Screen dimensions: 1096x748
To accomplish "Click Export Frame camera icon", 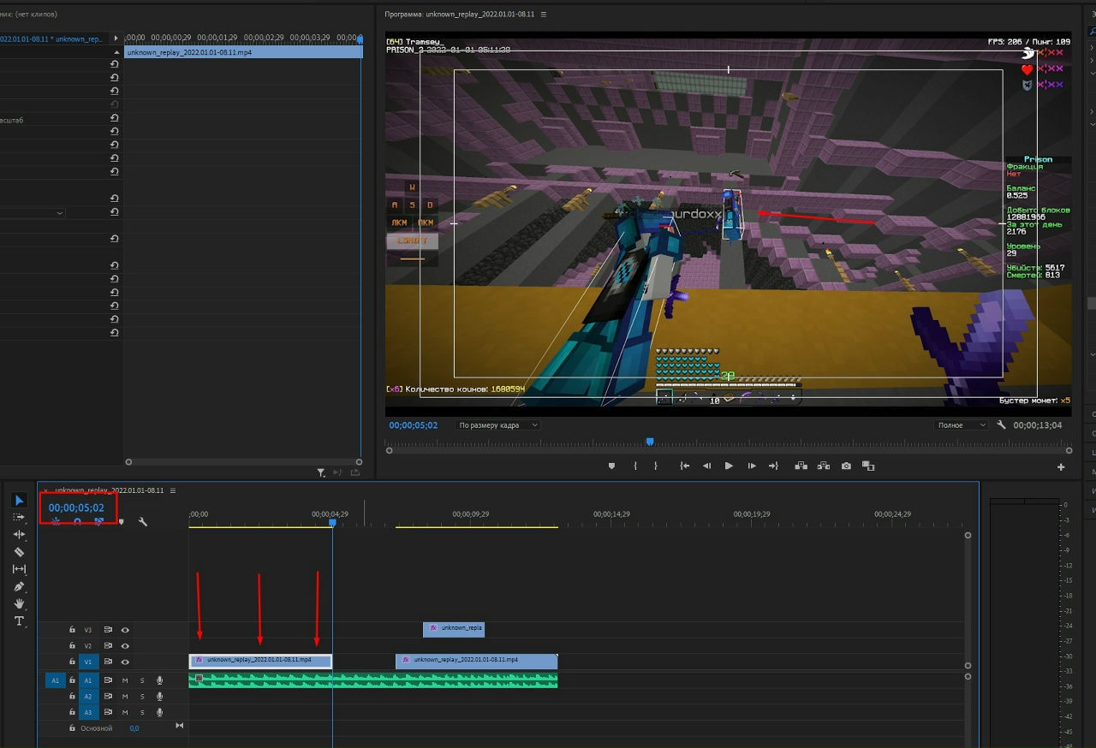I will pos(846,466).
